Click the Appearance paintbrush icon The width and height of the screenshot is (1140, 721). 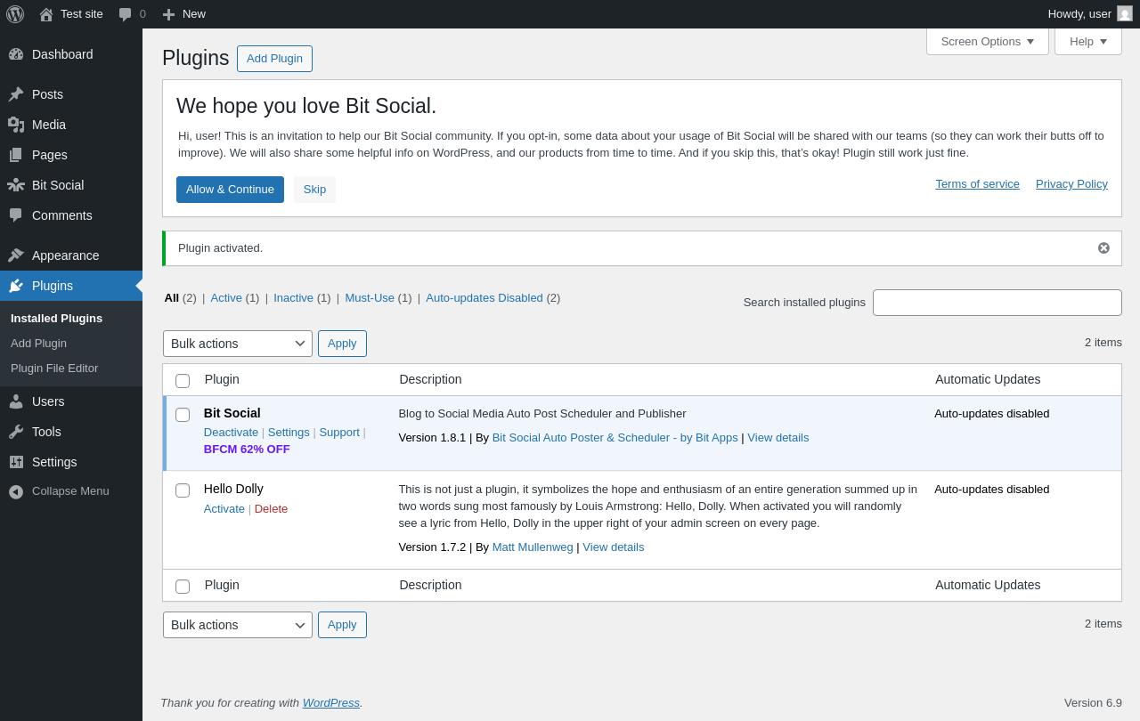[16, 255]
